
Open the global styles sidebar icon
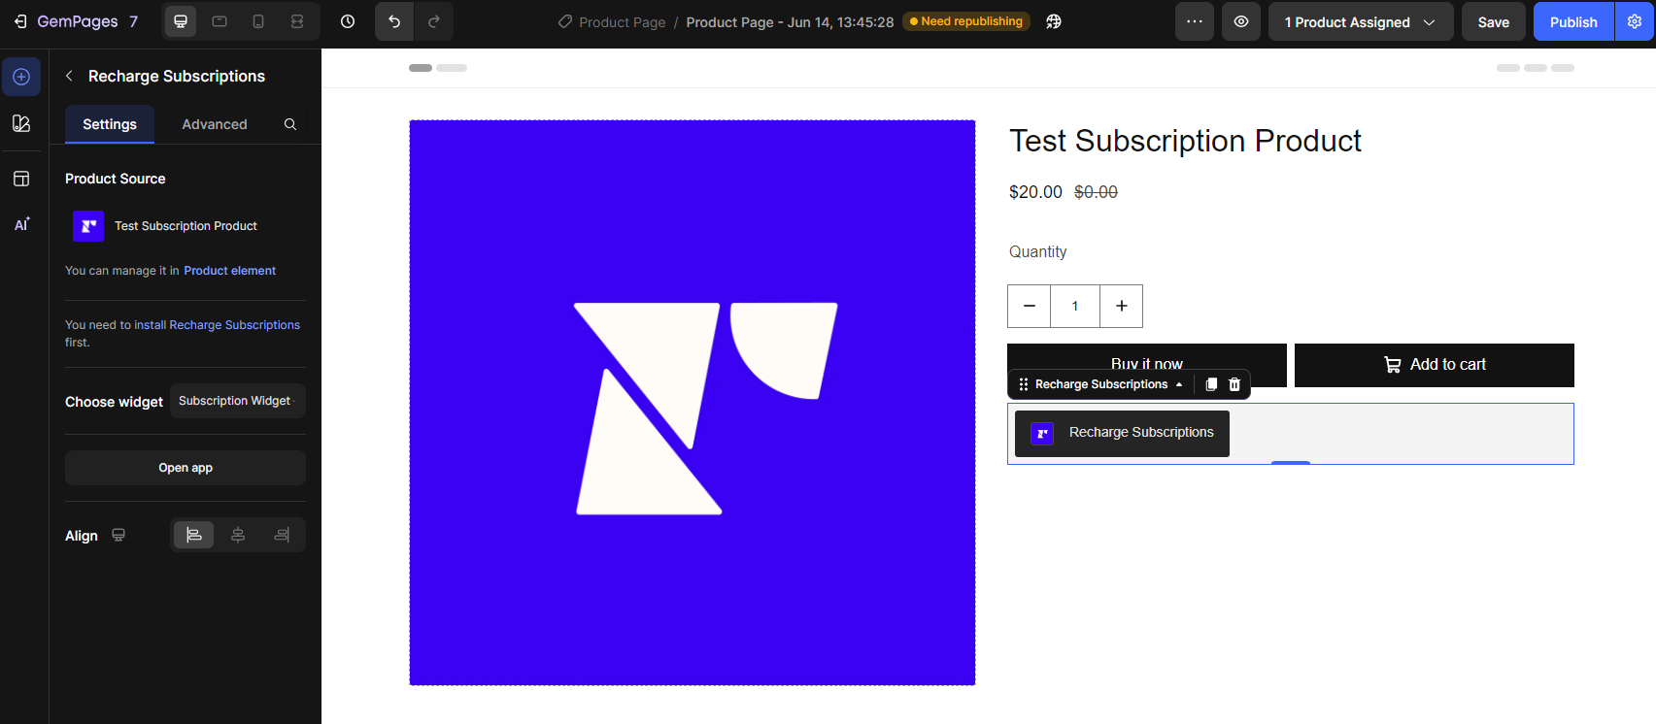pyautogui.click(x=21, y=123)
